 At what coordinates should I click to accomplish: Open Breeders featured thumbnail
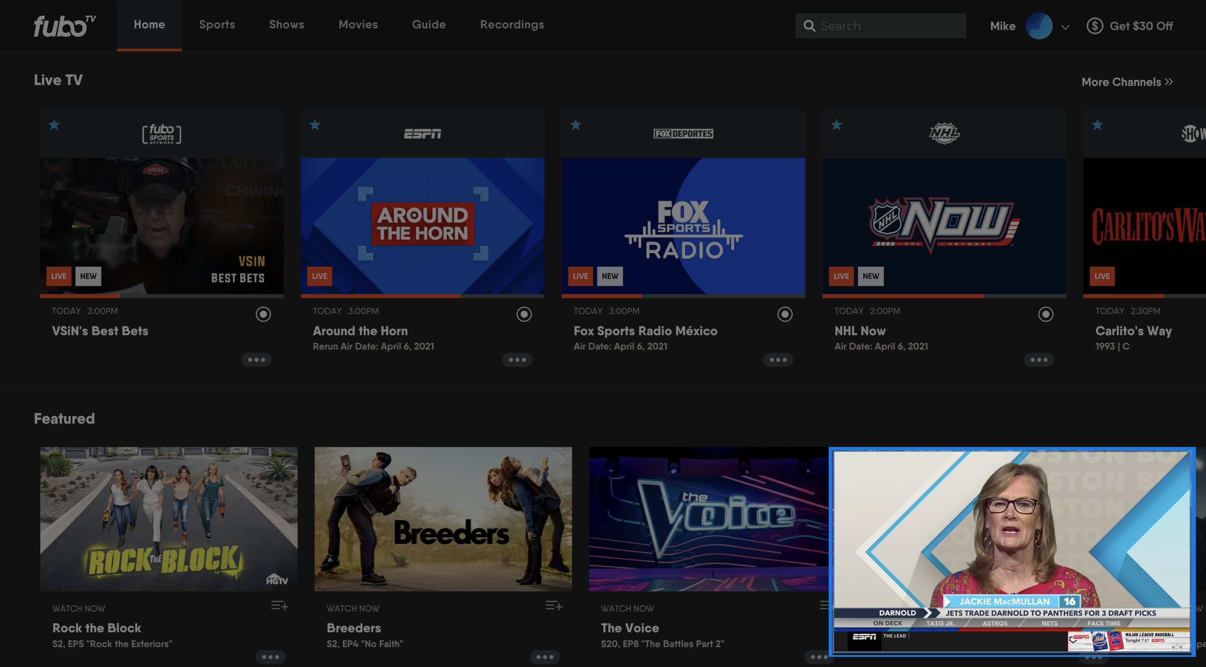click(x=443, y=518)
